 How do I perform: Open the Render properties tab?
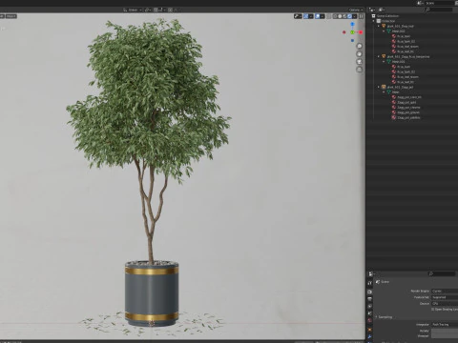(x=369, y=292)
